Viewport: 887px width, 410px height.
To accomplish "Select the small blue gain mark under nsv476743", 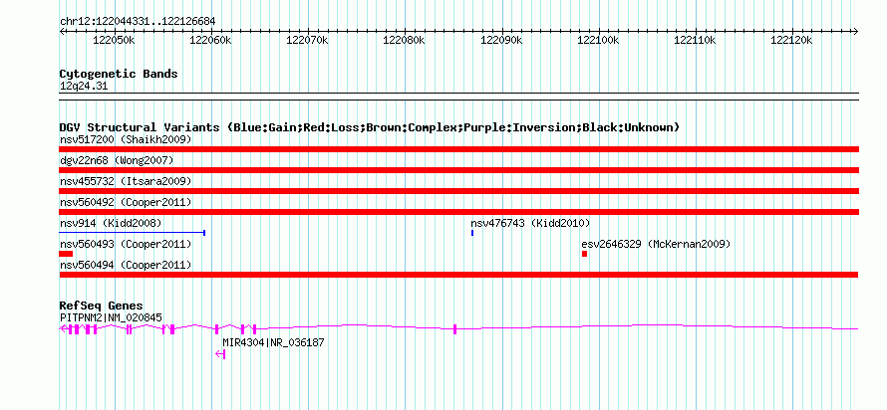I will coord(472,233).
